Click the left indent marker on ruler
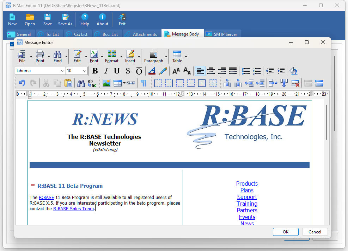348x251 pixels. (x=30, y=97)
